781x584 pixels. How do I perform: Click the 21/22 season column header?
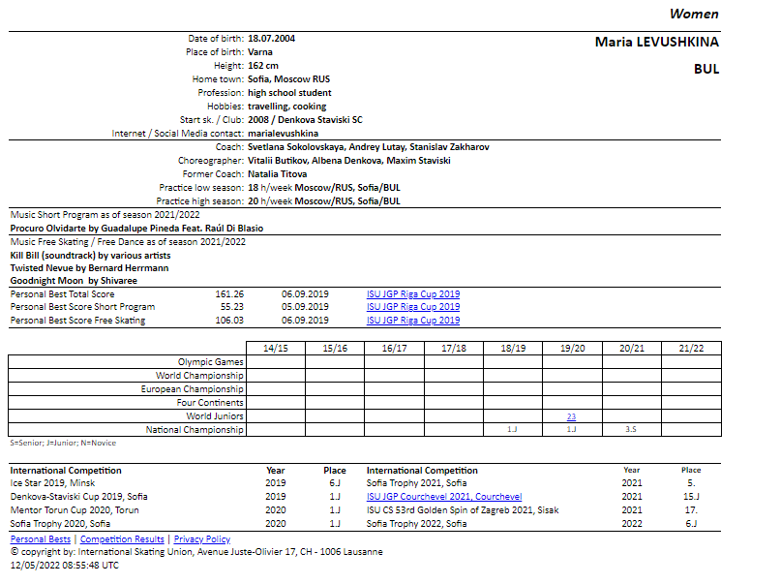coord(690,348)
